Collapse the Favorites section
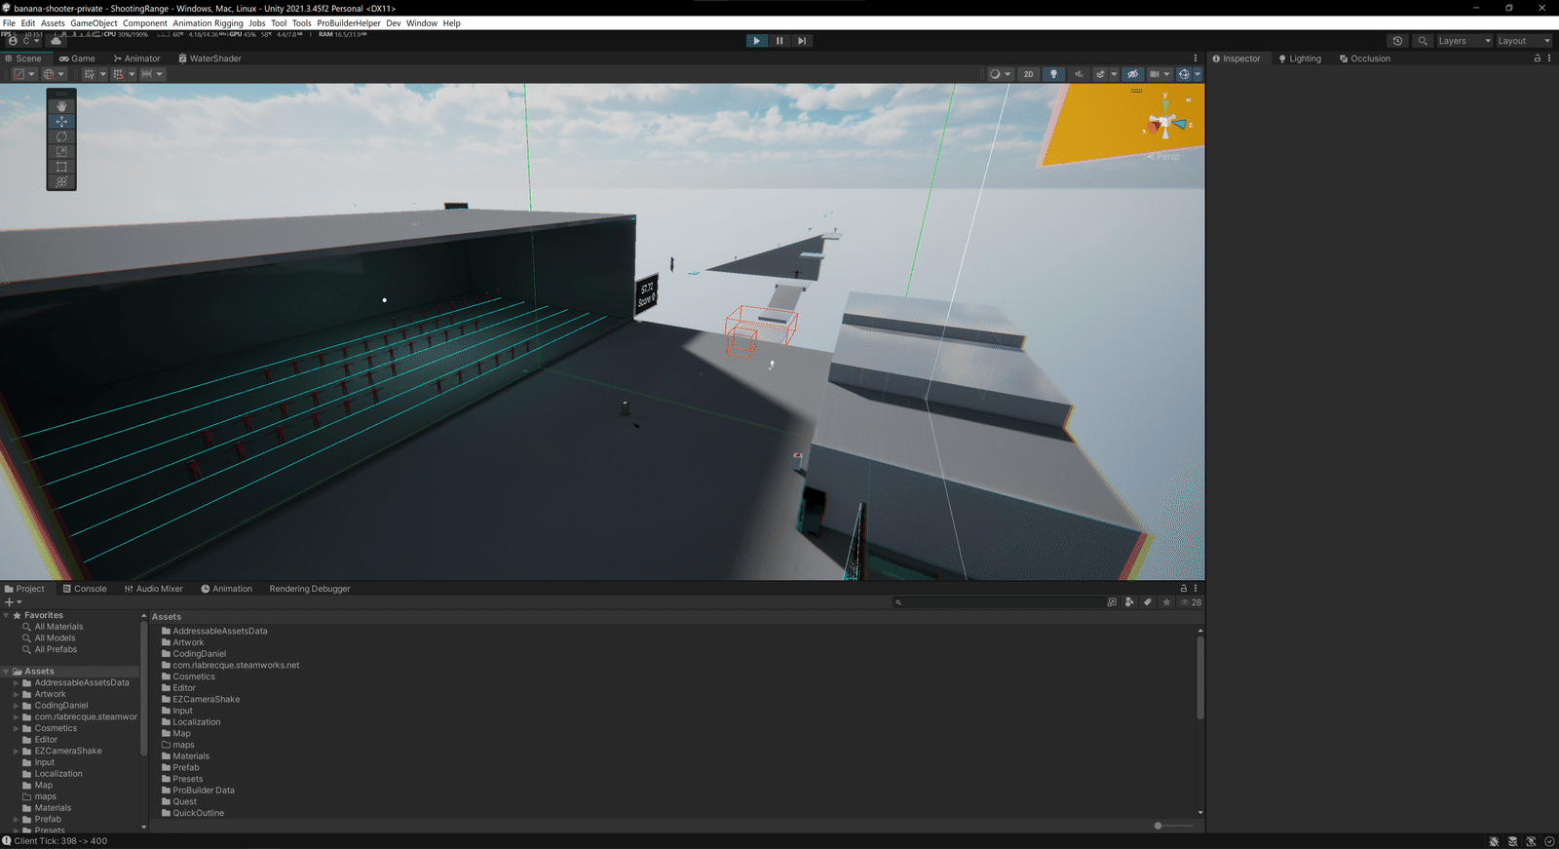The height and width of the screenshot is (849, 1559). (x=6, y=615)
